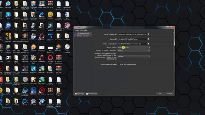Select the HttpAnalyzer desktop icon
The height and width of the screenshot is (115, 205).
(x=33, y=80)
